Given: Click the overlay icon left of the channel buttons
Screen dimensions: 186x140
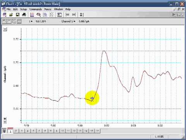Looking at the screenshot, I should click(x=4, y=131).
